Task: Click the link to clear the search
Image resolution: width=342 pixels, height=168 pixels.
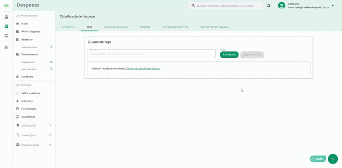Action: (143, 68)
